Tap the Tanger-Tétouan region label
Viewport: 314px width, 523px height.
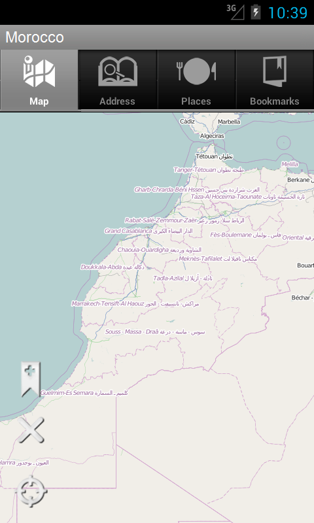(209, 170)
